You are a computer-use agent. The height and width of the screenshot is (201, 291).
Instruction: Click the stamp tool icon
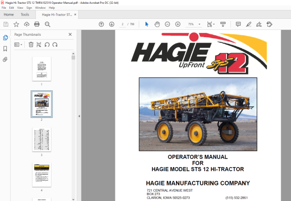[269, 24]
